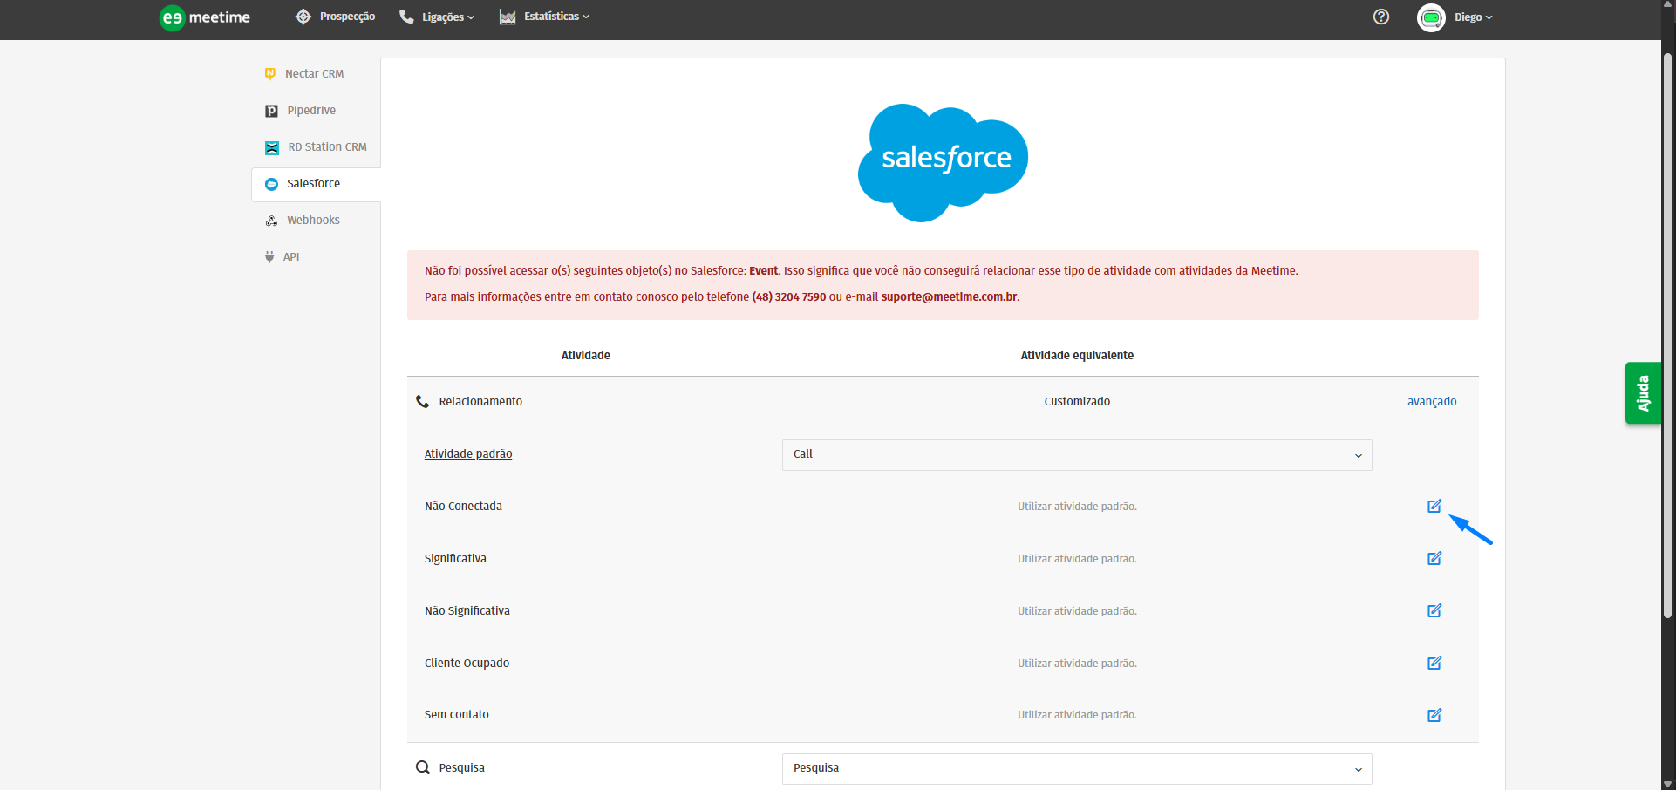This screenshot has height=790, width=1676.
Task: Switch to RD Station CRM integration
Action: coord(326,147)
